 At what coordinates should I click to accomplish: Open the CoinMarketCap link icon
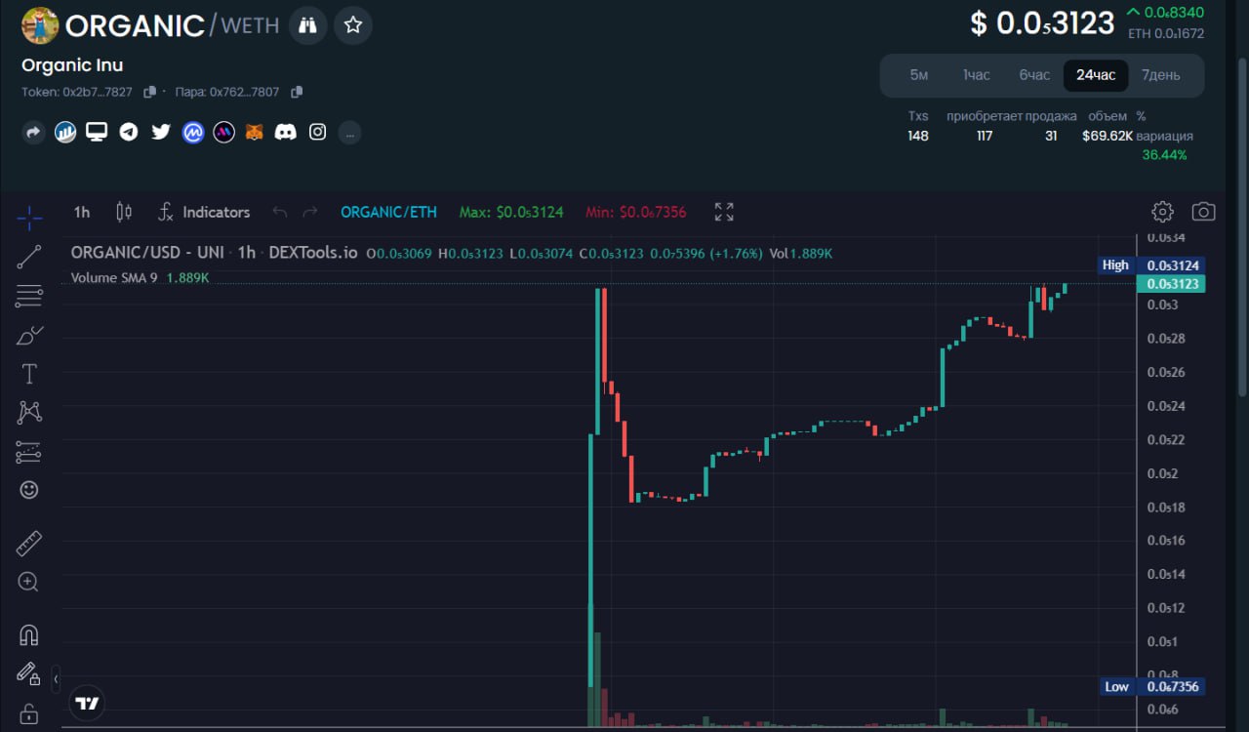point(193,132)
